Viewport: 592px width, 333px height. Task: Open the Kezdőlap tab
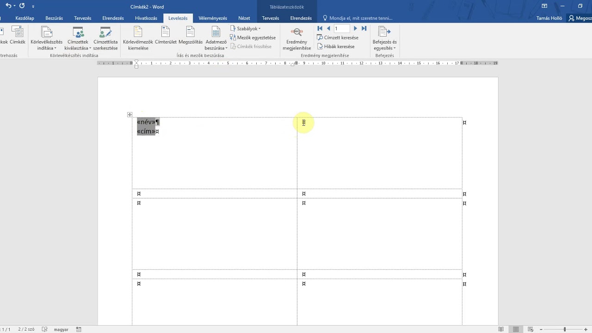tap(25, 18)
